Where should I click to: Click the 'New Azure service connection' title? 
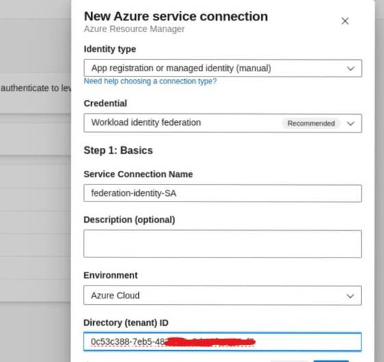pyautogui.click(x=176, y=16)
